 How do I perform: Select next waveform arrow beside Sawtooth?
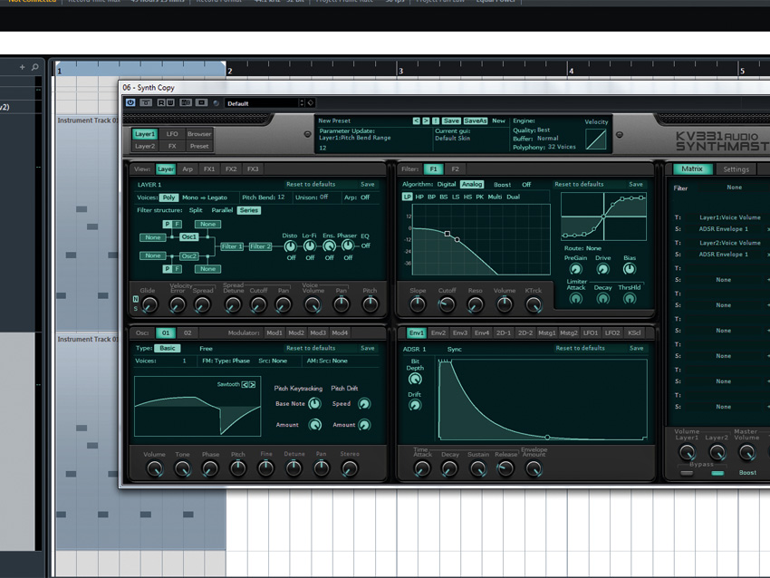click(x=253, y=384)
